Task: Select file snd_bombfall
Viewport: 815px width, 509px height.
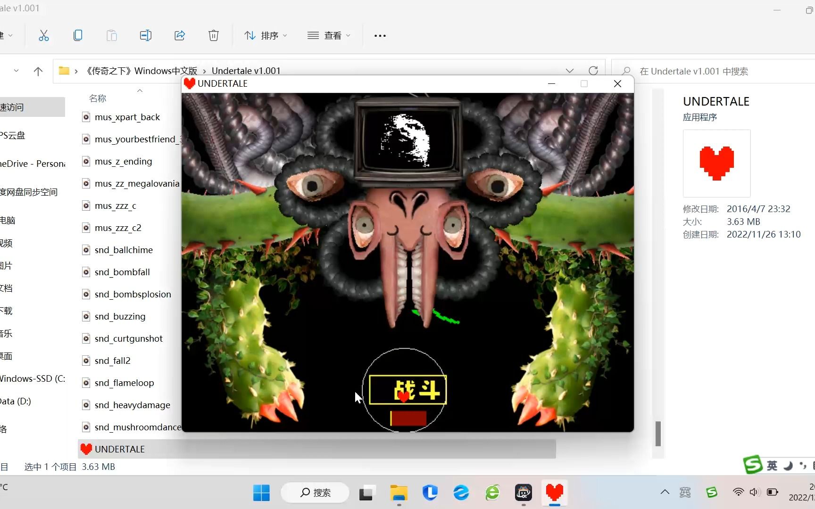Action: point(122,272)
